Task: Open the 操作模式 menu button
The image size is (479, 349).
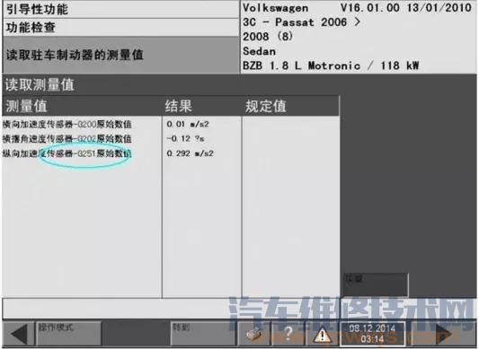Action: point(68,334)
